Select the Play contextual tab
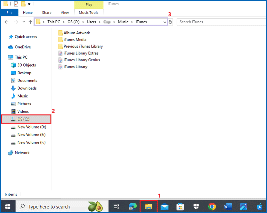Screen dimensions: 267x213 [89, 5]
